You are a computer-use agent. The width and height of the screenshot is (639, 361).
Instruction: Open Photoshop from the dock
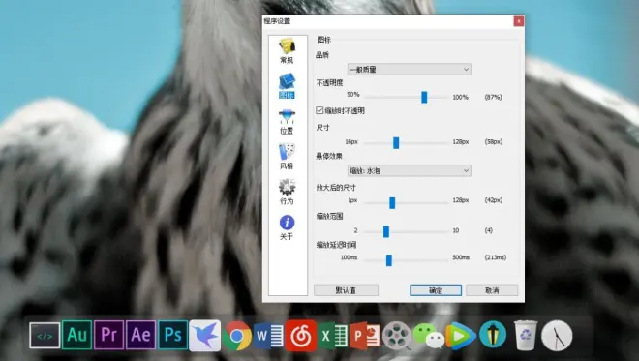point(172,335)
